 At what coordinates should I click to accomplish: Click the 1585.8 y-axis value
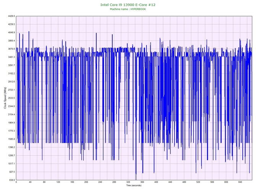11,139
